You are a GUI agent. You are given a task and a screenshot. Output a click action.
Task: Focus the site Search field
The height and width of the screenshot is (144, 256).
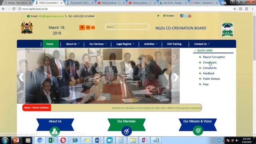[x=127, y=27]
